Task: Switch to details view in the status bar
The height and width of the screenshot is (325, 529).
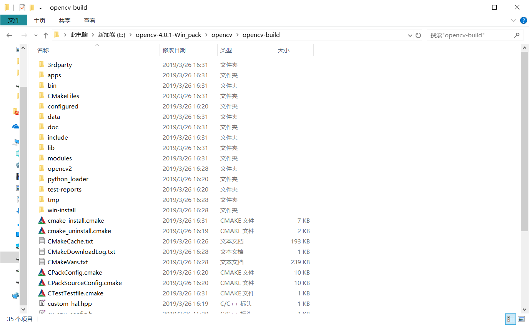Action: coord(511,319)
